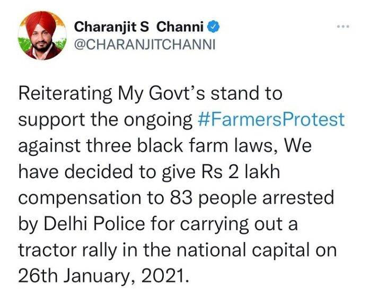This screenshot has width=369, height=297.
Task: Click the words "support the ongoing"
Action: pyautogui.click(x=105, y=120)
